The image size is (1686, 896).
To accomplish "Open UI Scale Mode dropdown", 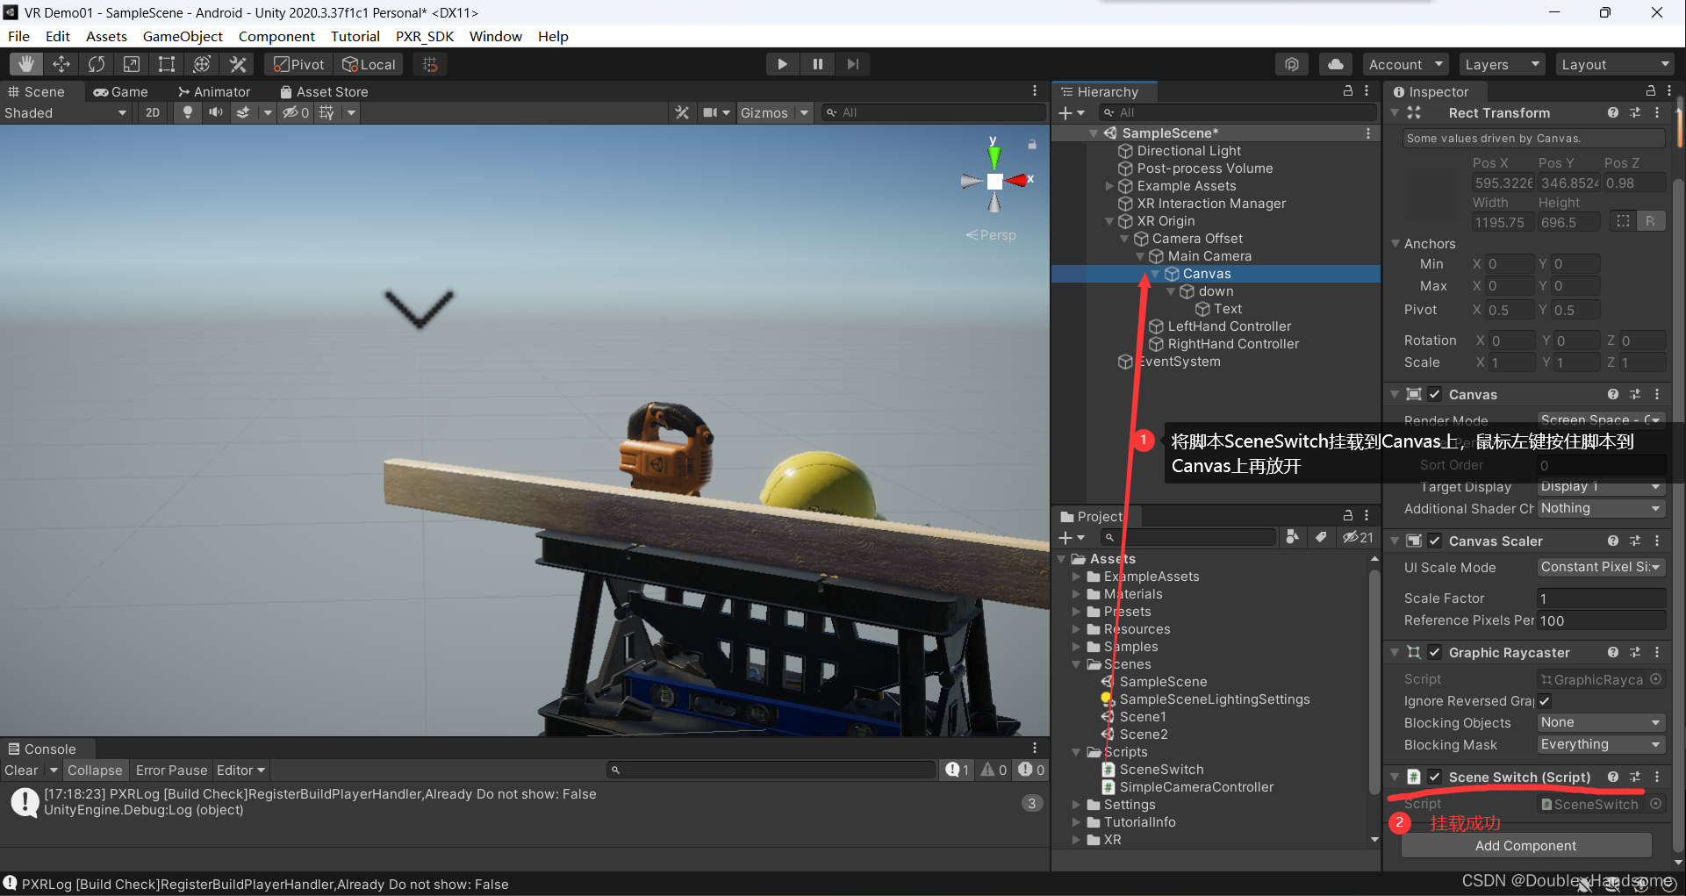I will pos(1600,568).
